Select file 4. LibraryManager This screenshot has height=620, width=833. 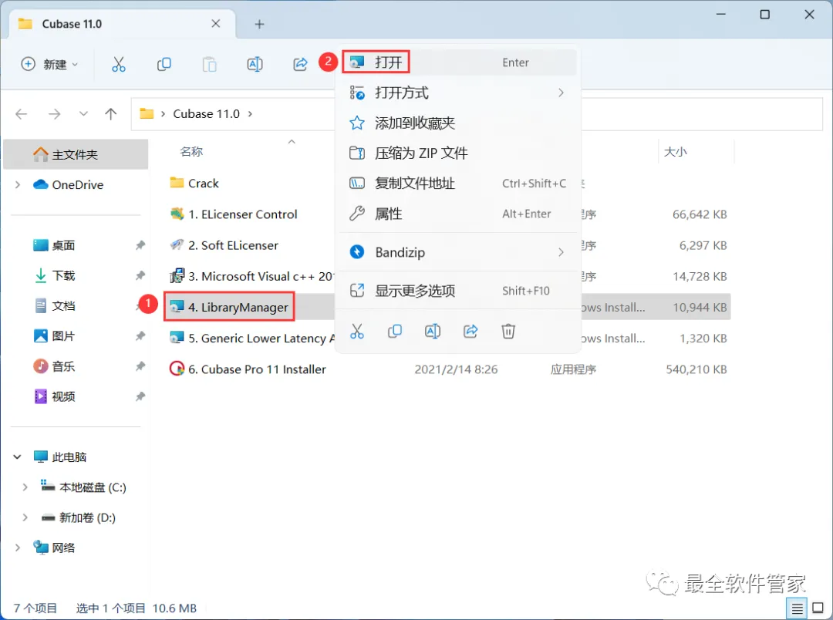coord(238,307)
